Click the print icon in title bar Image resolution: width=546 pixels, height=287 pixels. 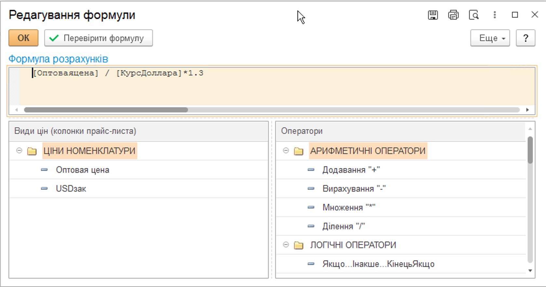[x=453, y=15]
